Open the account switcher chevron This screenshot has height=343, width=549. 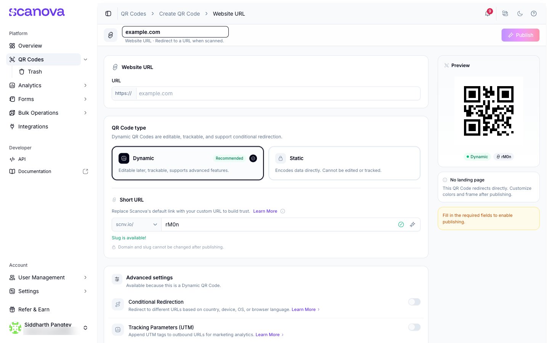click(85, 328)
